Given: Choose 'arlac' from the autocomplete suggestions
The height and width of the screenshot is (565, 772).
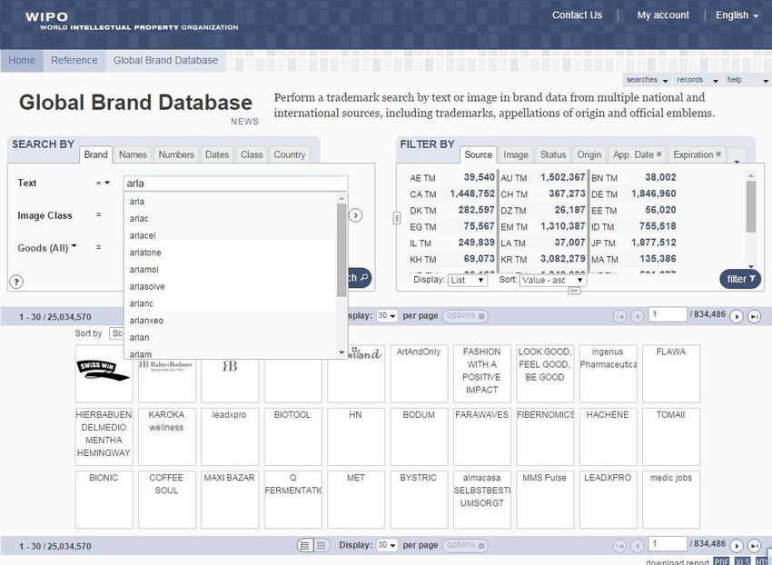Looking at the screenshot, I should pos(231,219).
